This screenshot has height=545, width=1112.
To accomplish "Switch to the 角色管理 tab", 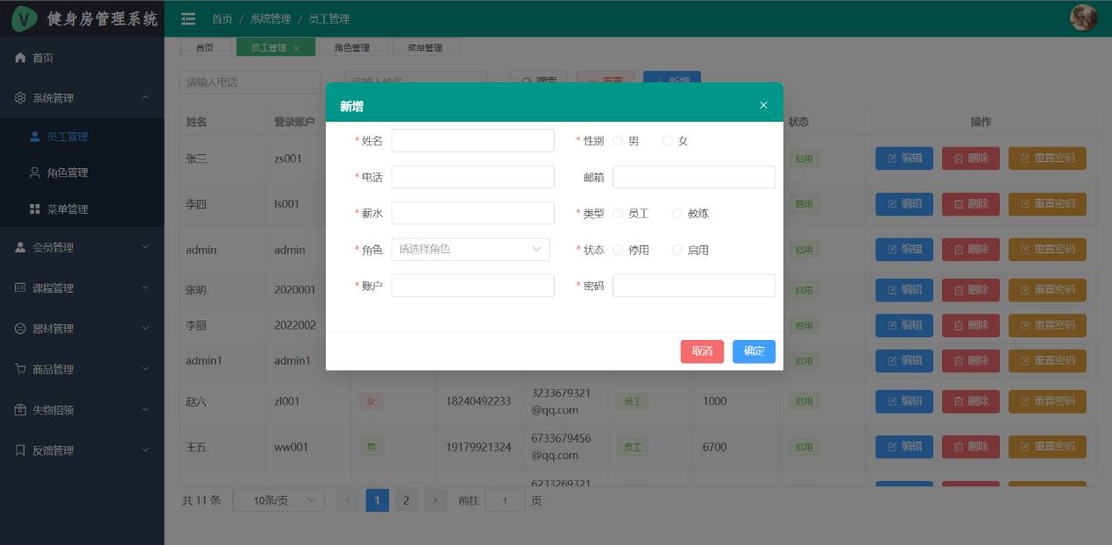I will click(x=352, y=48).
